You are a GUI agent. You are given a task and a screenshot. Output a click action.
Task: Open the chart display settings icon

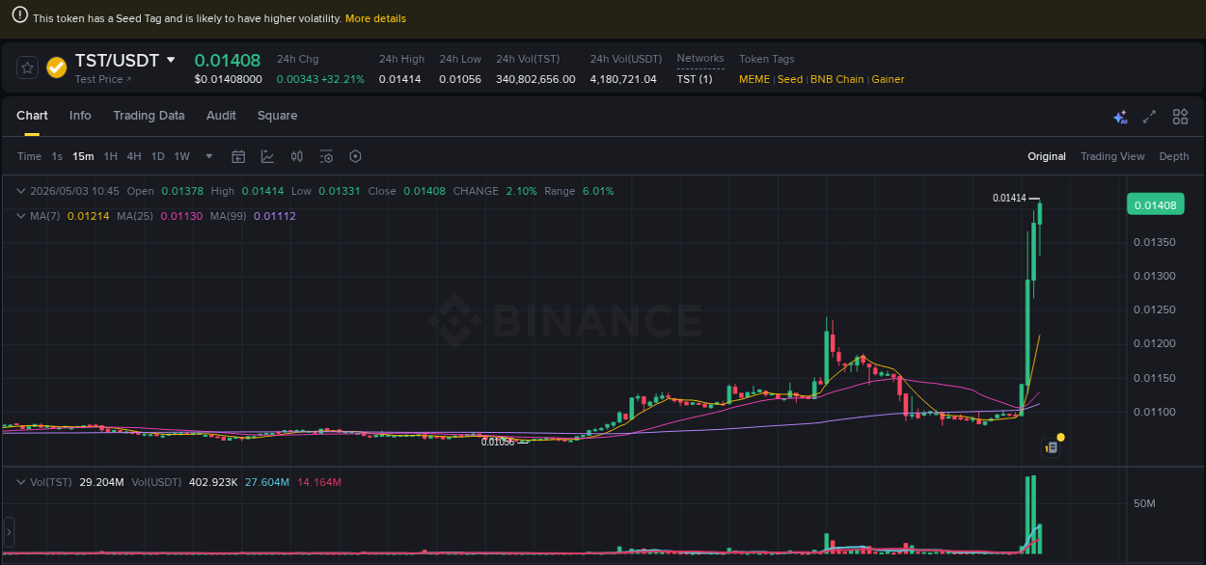326,156
